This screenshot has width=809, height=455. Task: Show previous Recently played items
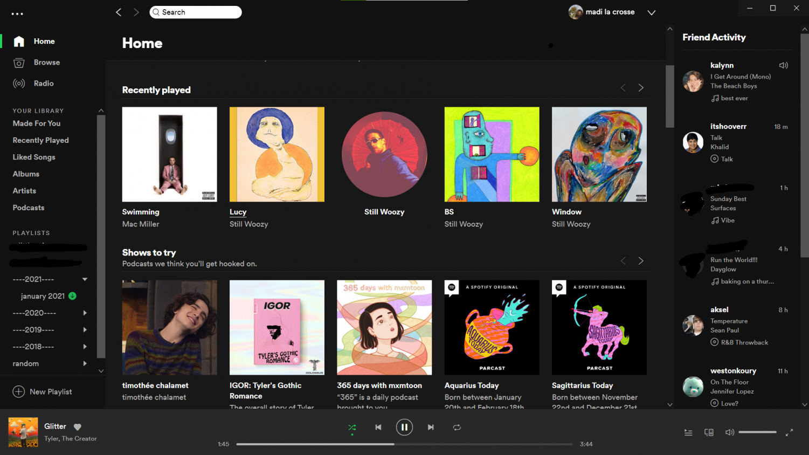pos(623,88)
